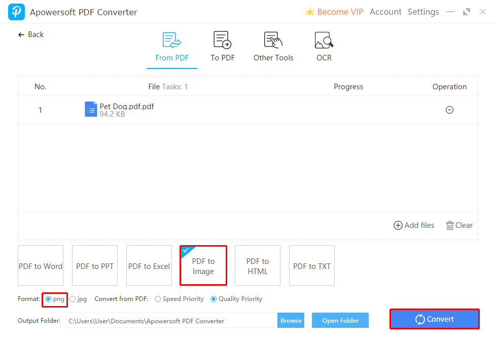Select PDF to Excel conversion

149,265
